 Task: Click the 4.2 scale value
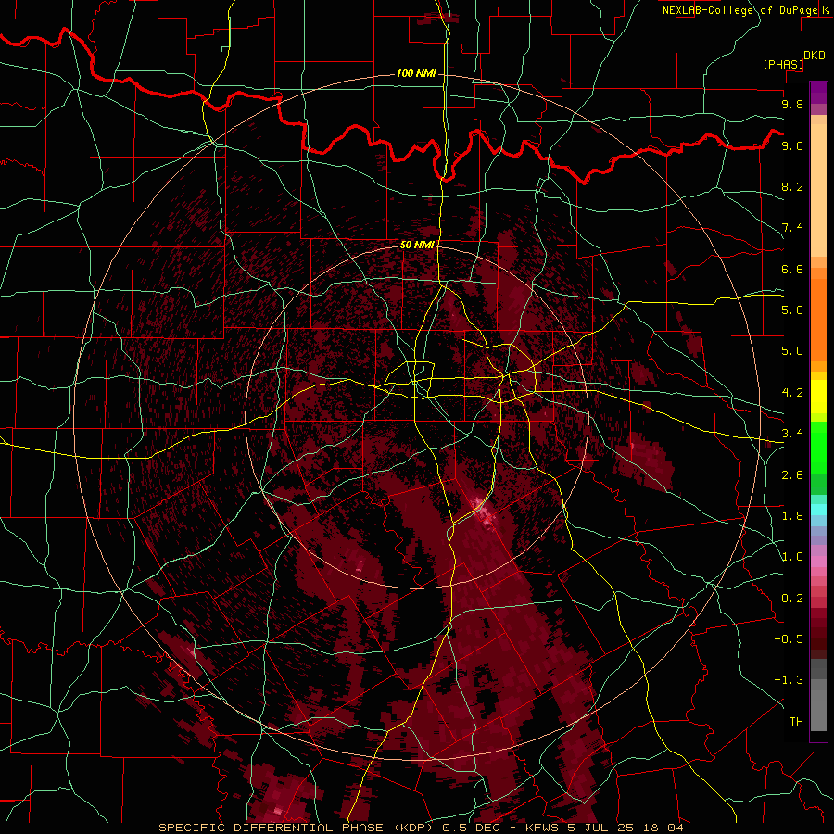[792, 393]
